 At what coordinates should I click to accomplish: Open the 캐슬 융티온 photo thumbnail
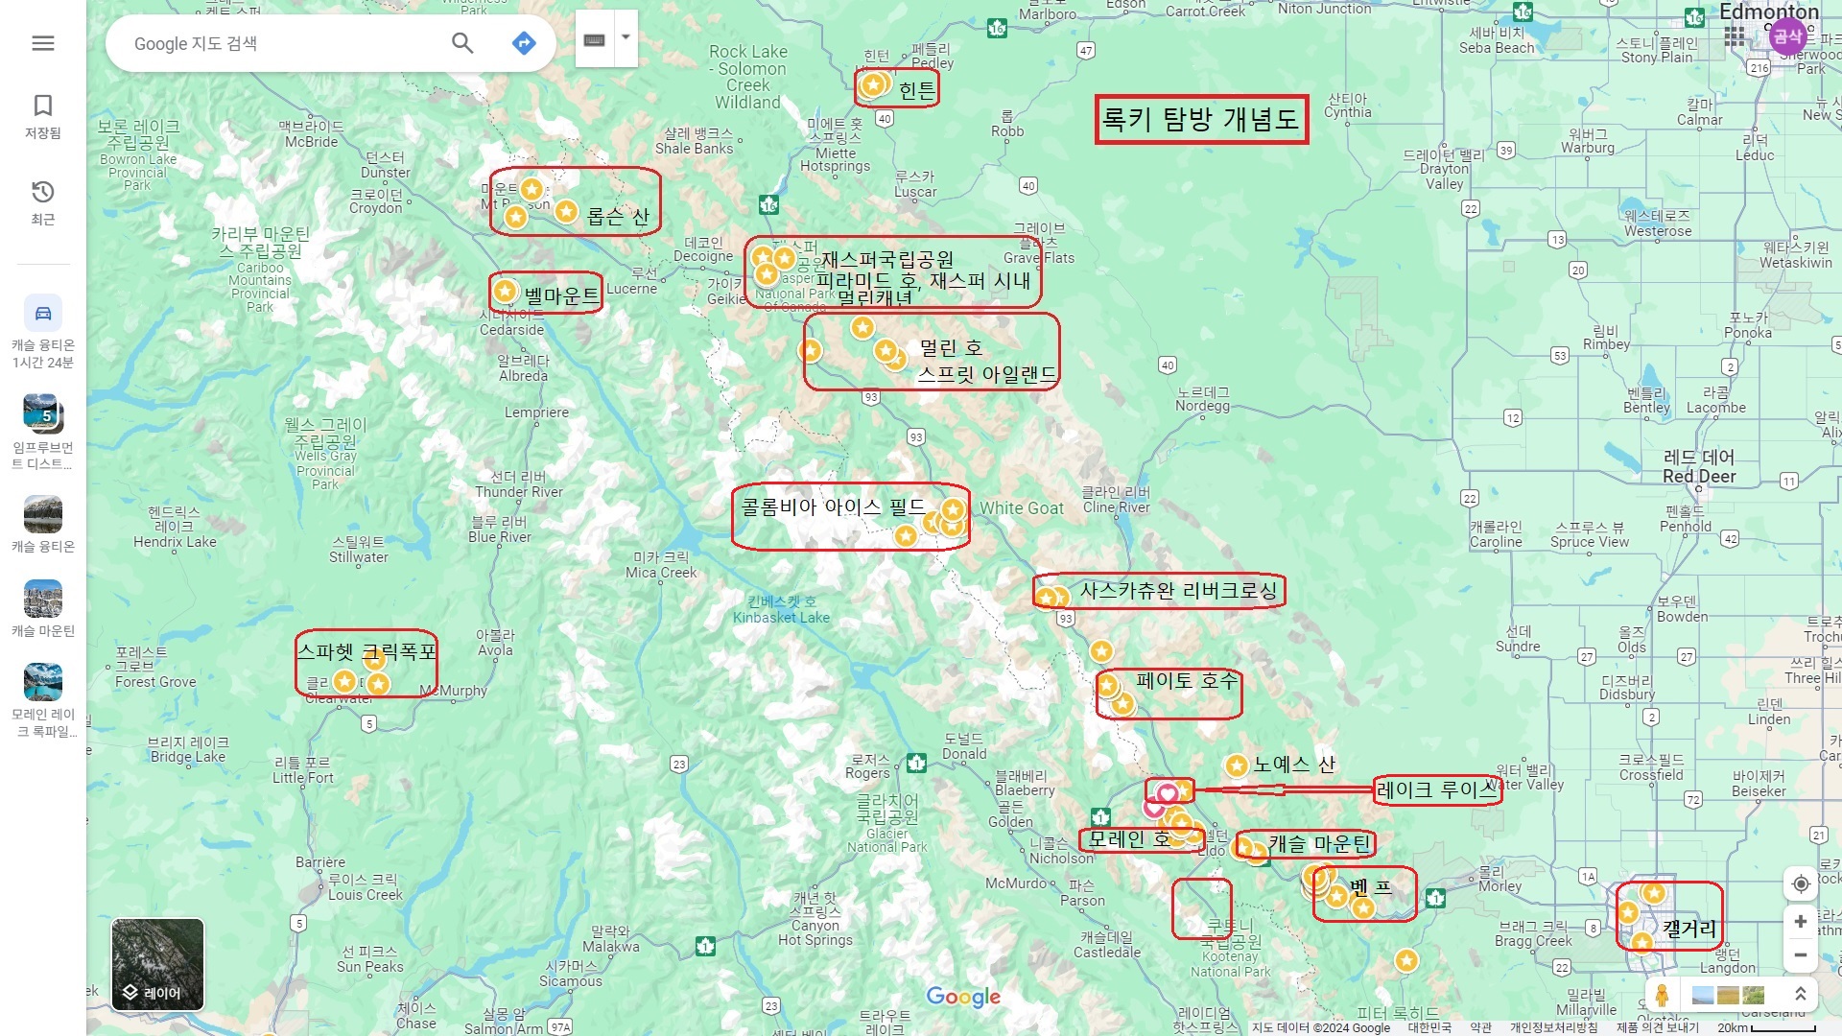click(x=43, y=525)
